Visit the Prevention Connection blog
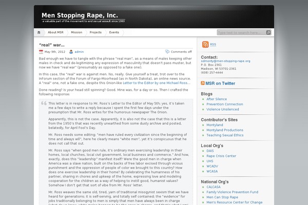This screenshot has width=308, height=205. click(x=225, y=104)
